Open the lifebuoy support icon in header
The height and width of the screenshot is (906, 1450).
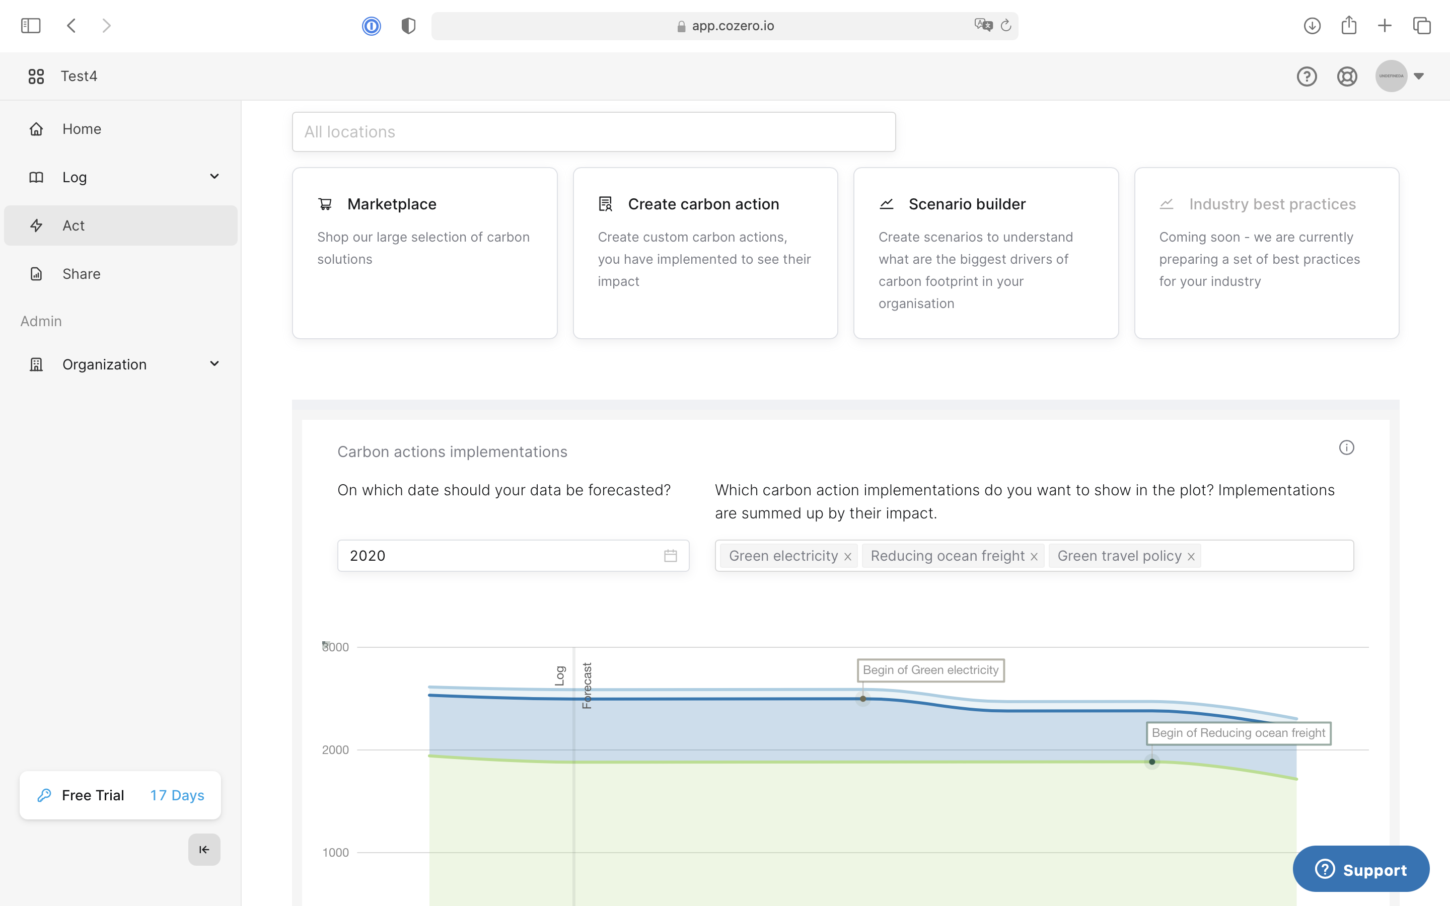(1346, 76)
